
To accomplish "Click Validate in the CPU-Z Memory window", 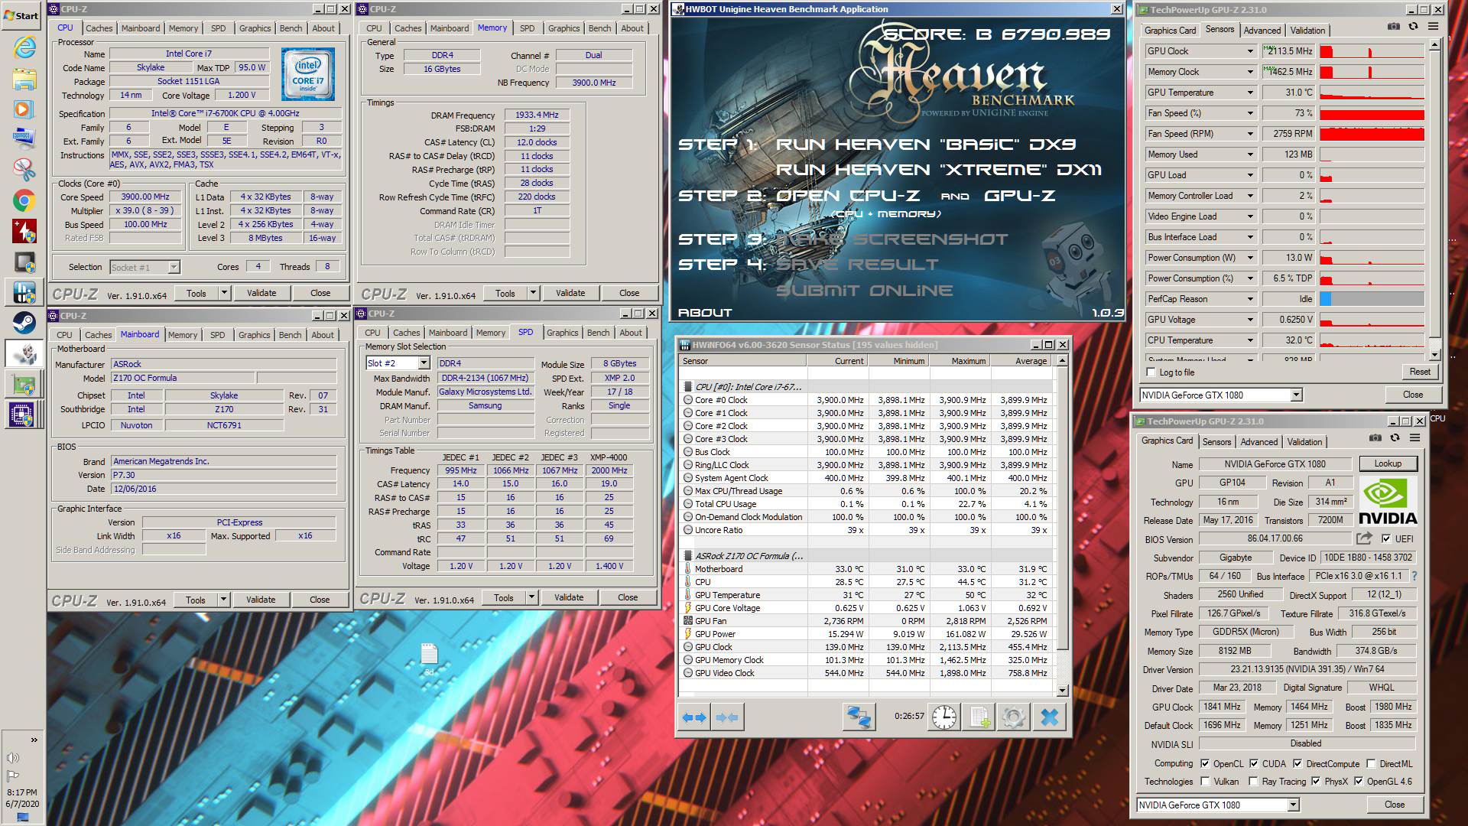I will (570, 293).
